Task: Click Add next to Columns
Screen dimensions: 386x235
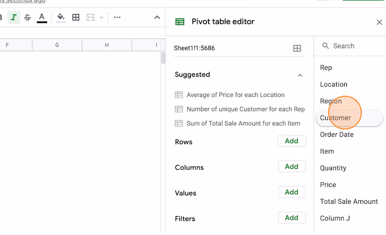Action: click(x=292, y=167)
